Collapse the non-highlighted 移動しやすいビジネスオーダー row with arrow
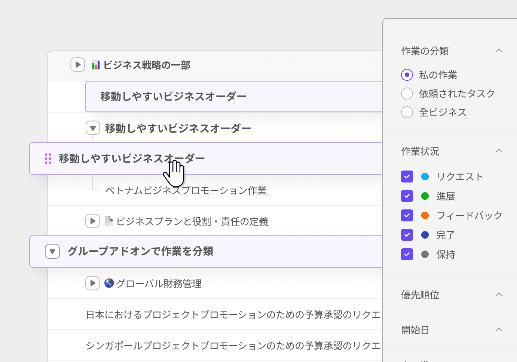517x362 pixels. 93,128
